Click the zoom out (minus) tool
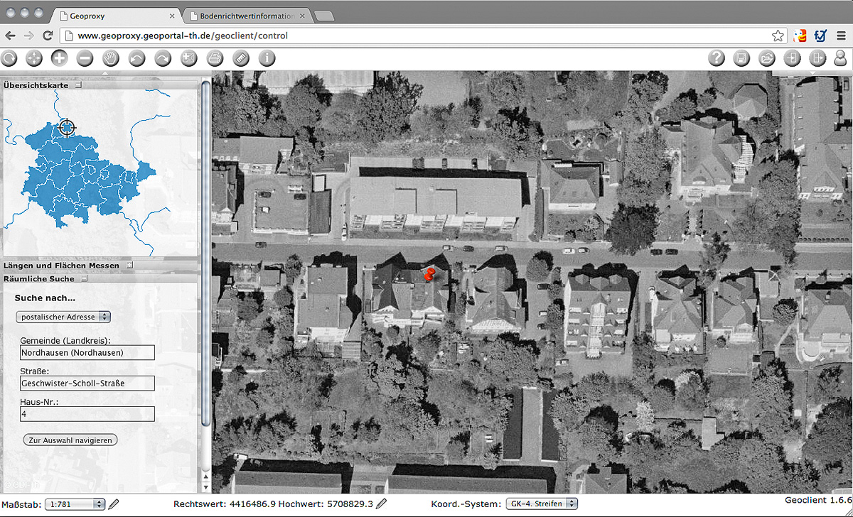 85,58
